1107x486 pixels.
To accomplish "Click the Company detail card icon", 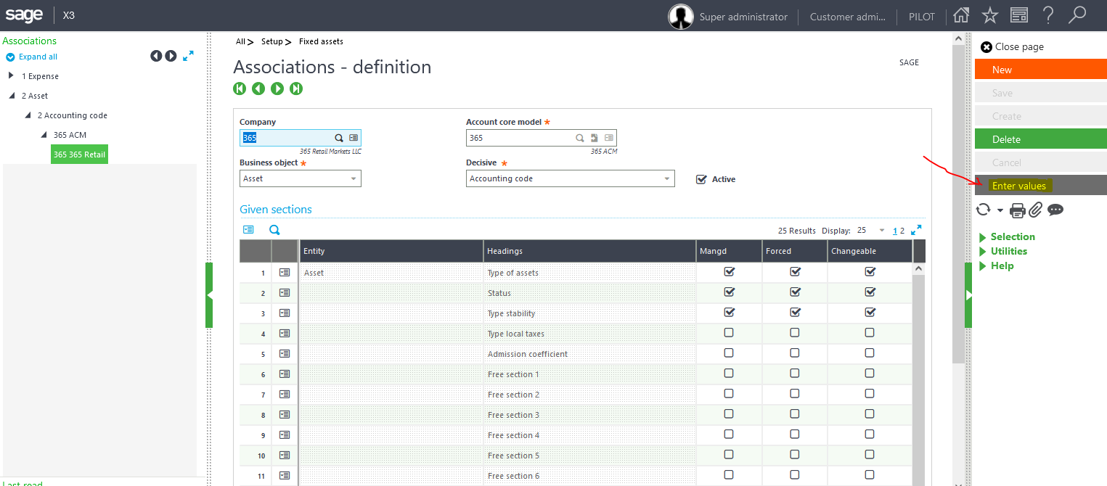I will point(354,137).
